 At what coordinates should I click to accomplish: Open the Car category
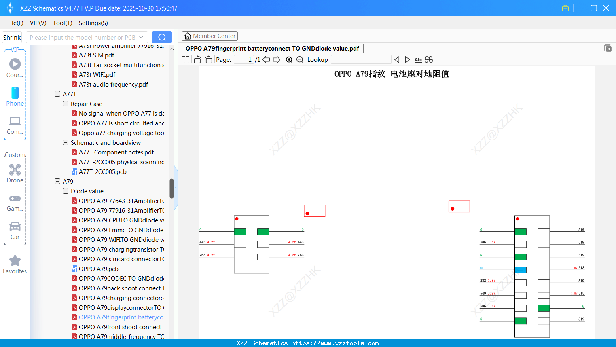click(x=15, y=231)
